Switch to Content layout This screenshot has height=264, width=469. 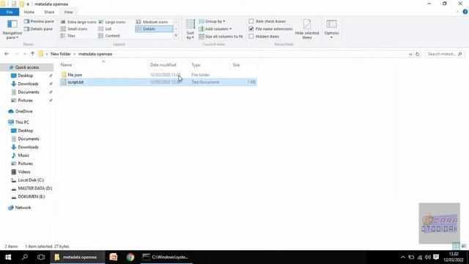[x=109, y=36]
